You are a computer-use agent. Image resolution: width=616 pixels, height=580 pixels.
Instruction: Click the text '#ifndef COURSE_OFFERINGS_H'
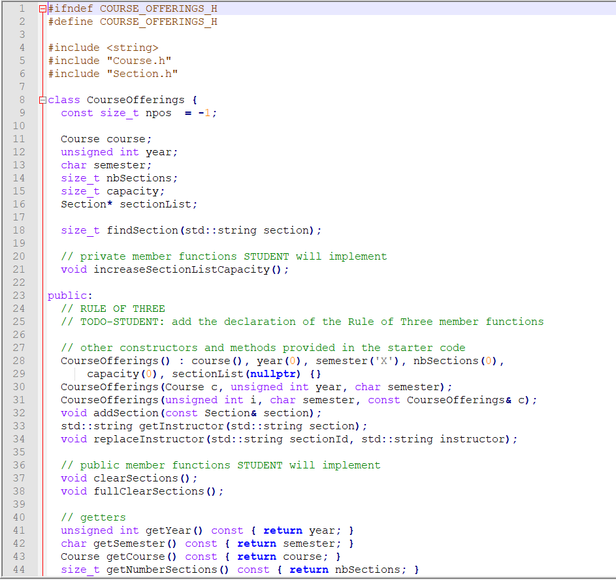(133, 8)
